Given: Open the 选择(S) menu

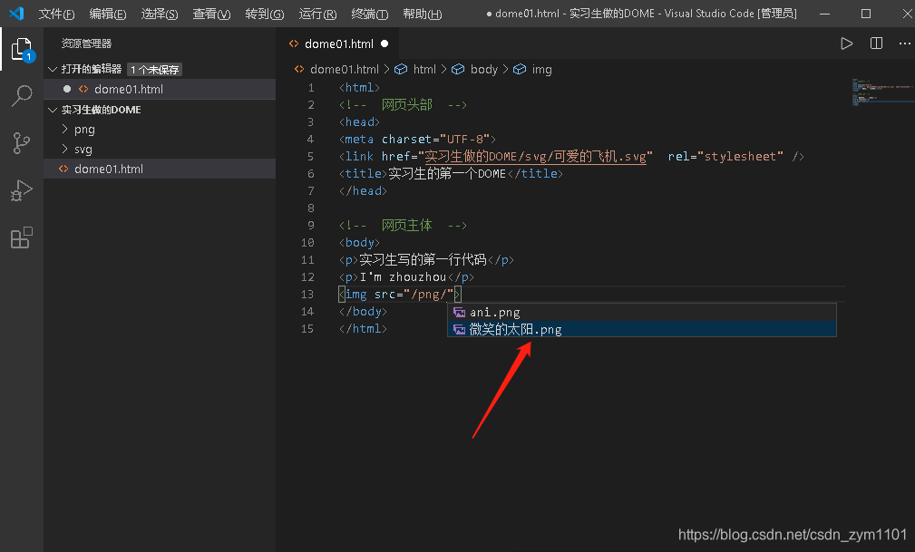Looking at the screenshot, I should 160,14.
